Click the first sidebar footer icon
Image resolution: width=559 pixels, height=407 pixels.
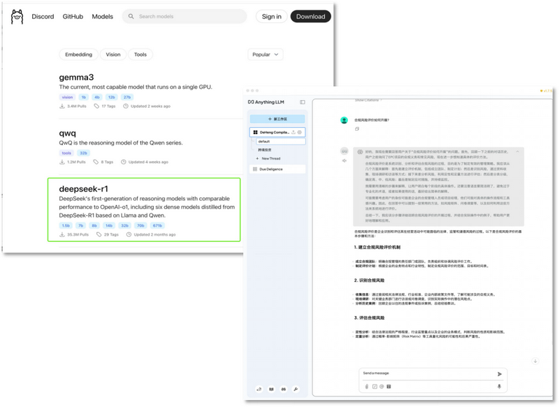point(259,389)
